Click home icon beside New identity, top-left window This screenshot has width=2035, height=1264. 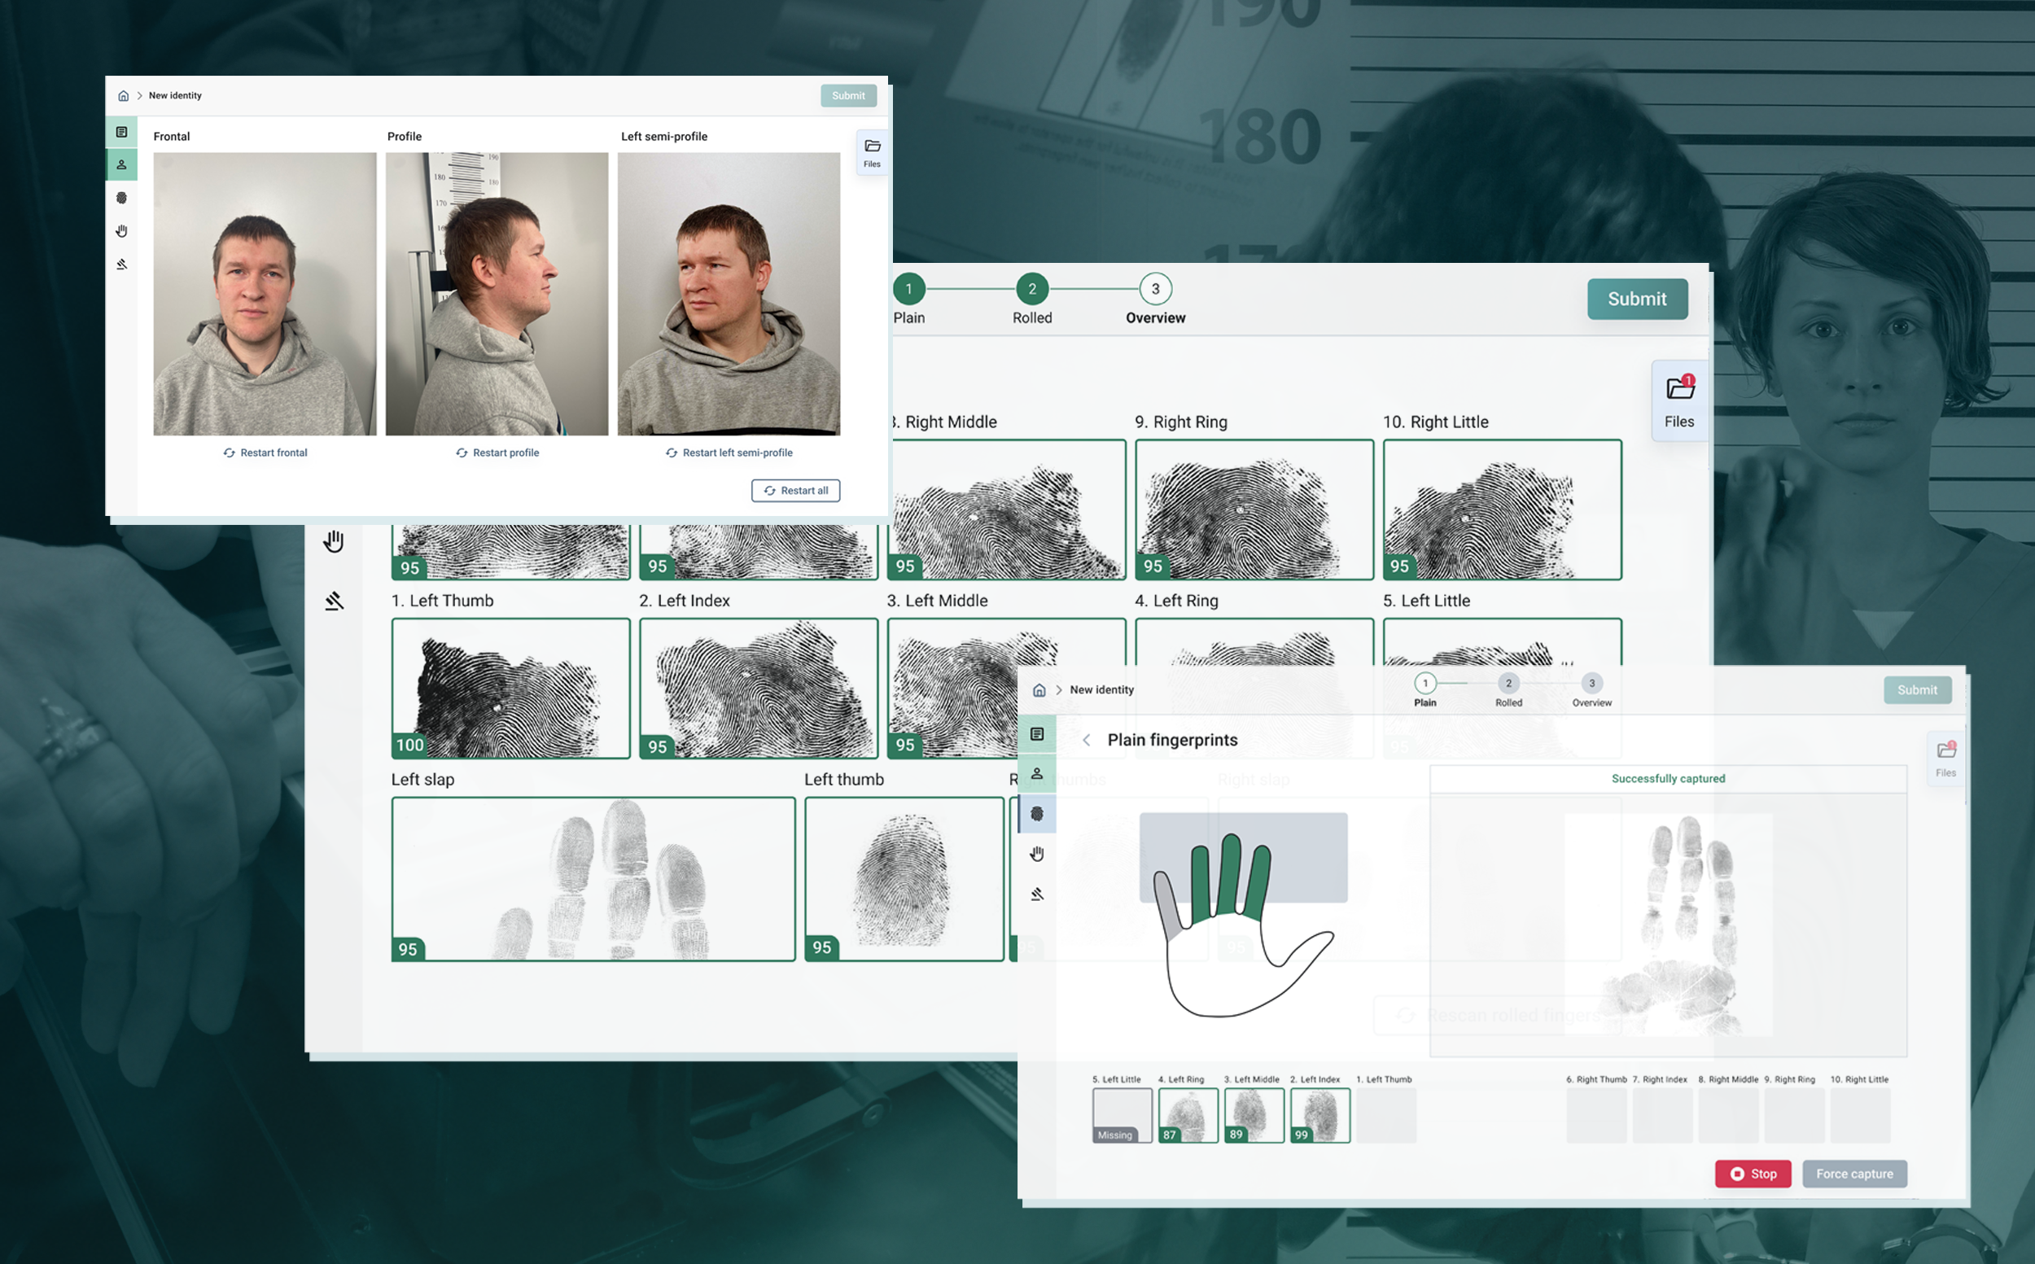click(123, 95)
